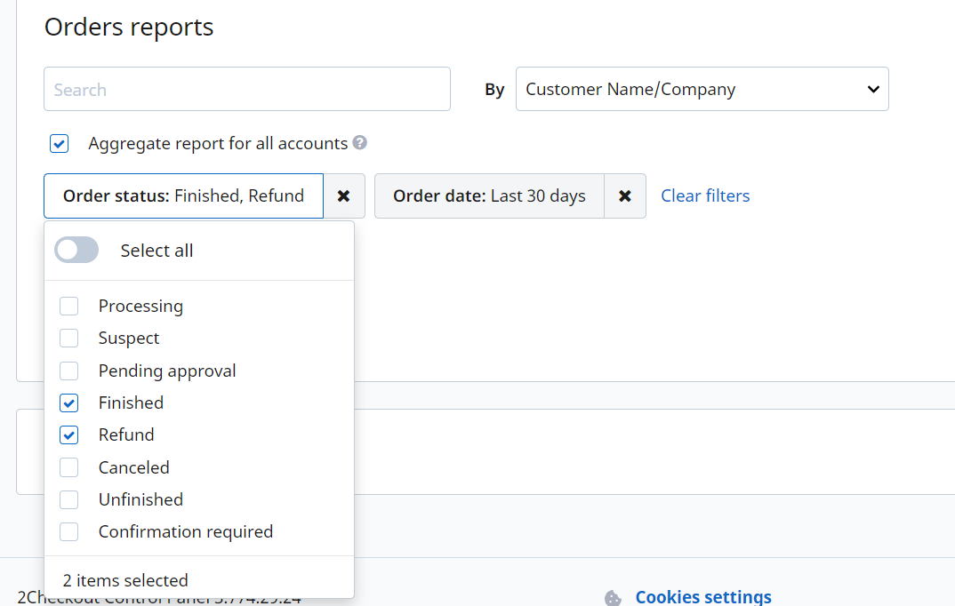Check the Canceled order status
This screenshot has height=606, width=955.
point(68,466)
